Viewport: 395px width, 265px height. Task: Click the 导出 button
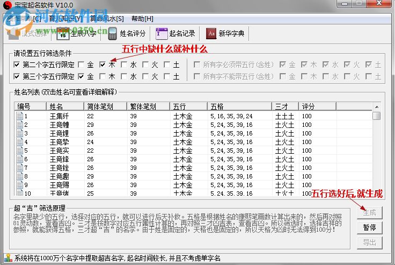click(370, 243)
